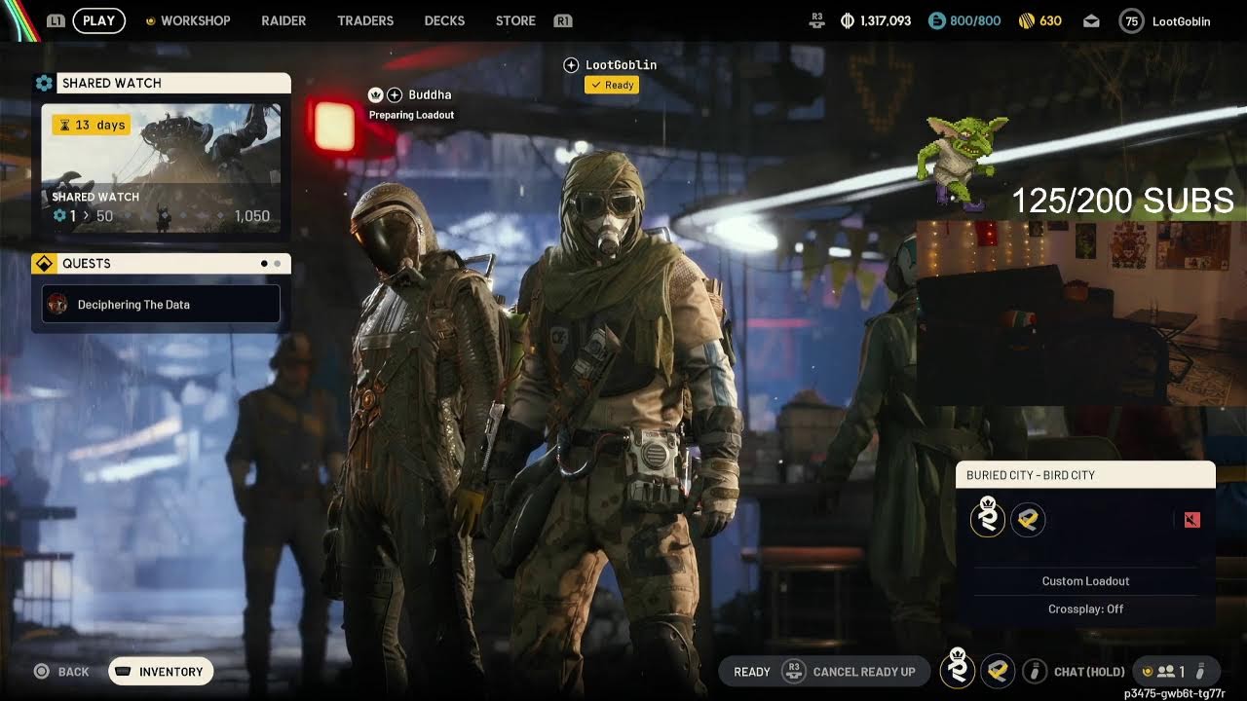Open the Deciphering The Data quest
Screen dimensions: 1247x701
(x=161, y=305)
